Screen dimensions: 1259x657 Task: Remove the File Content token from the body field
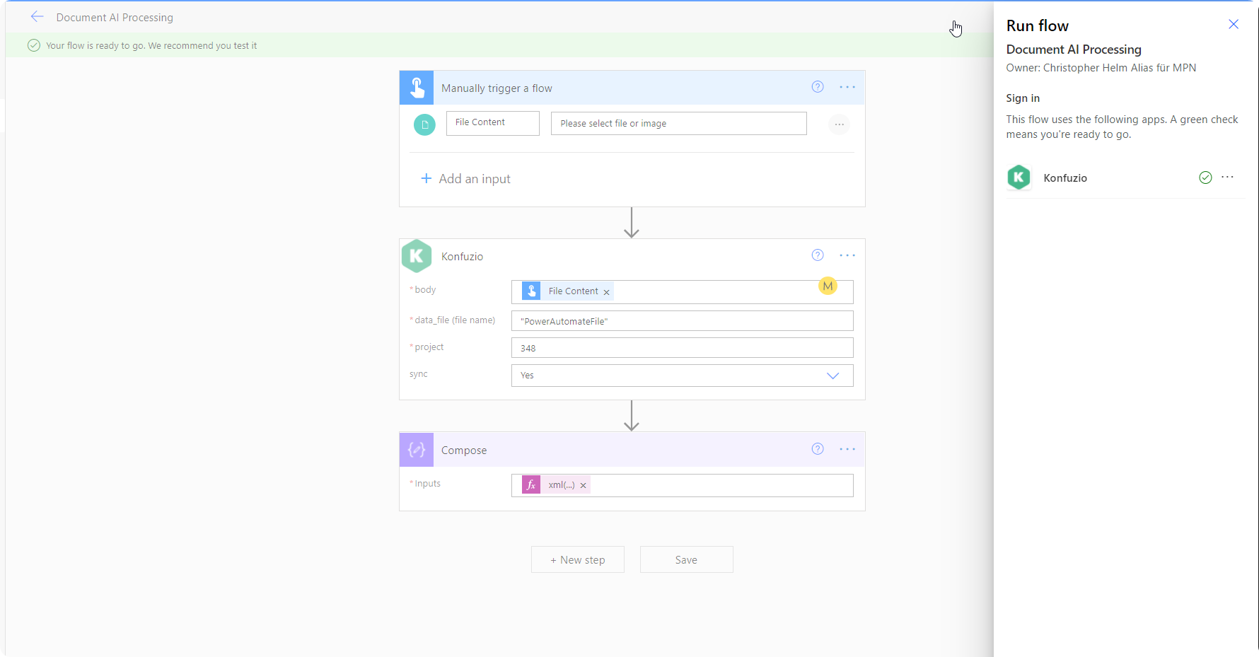[606, 291]
